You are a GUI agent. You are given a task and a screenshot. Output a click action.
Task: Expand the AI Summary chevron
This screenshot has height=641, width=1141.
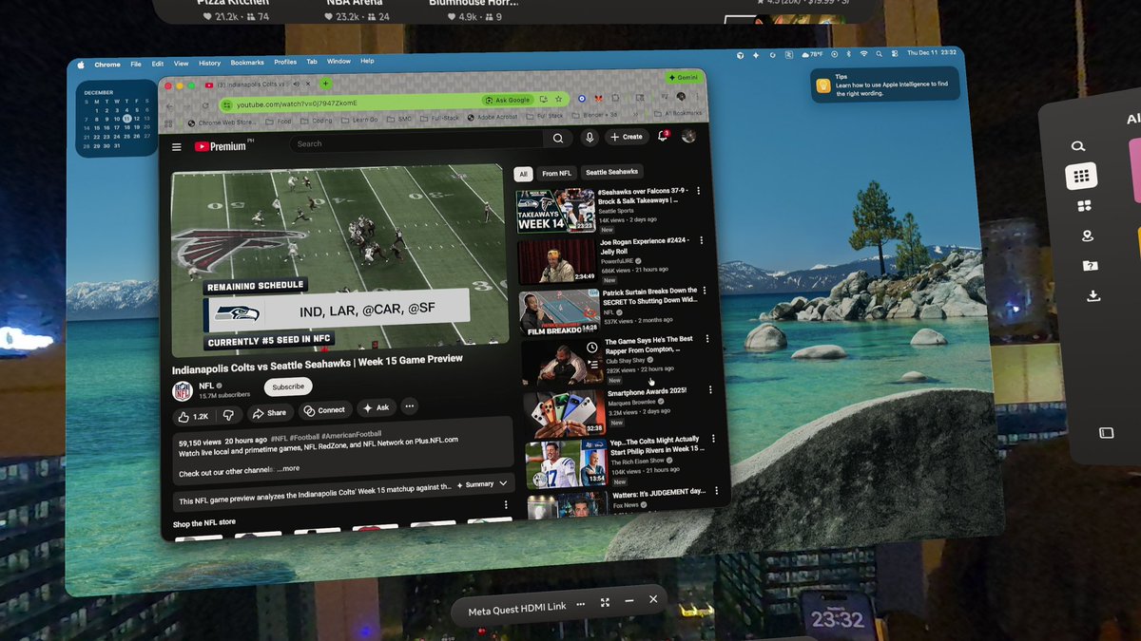(x=503, y=483)
